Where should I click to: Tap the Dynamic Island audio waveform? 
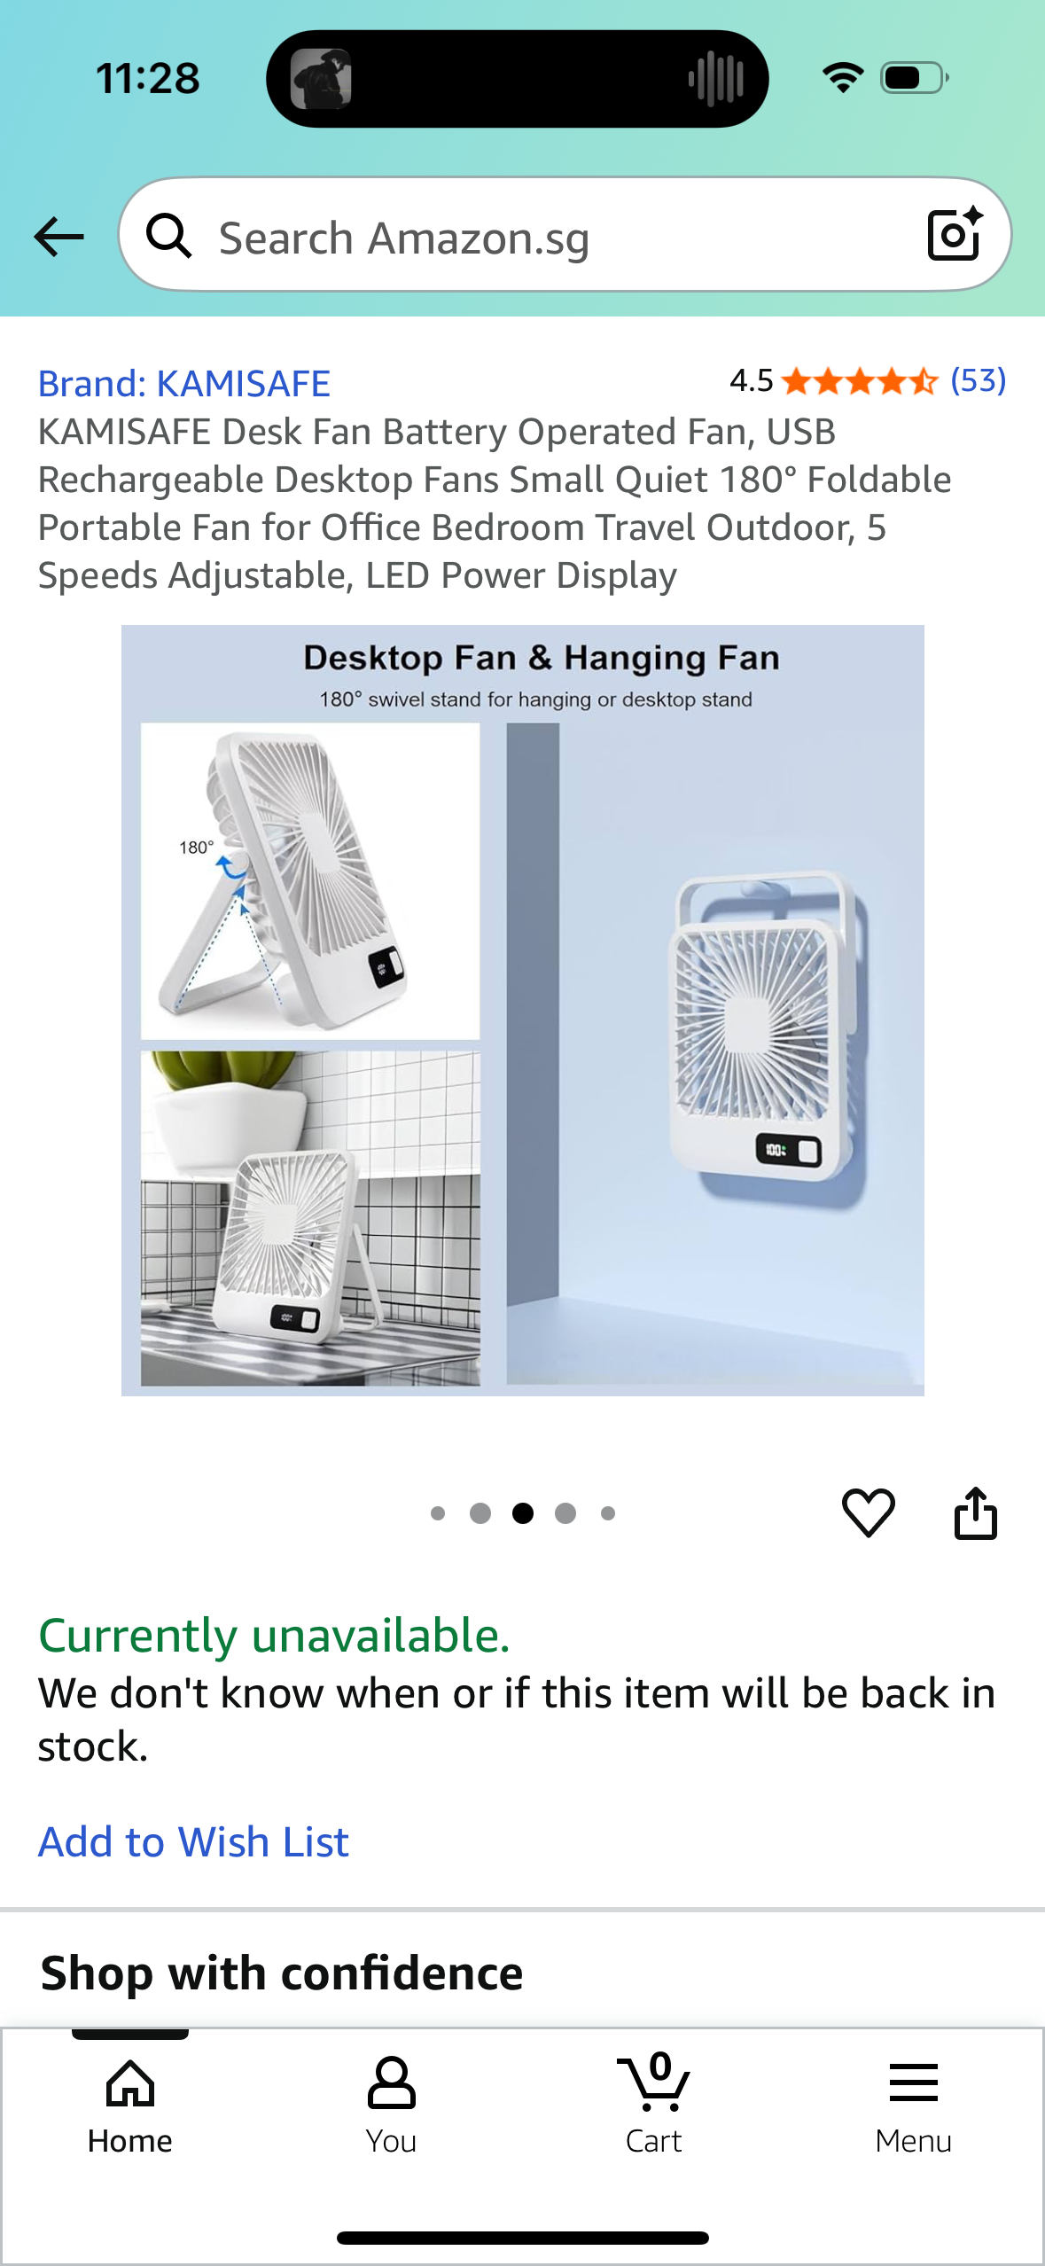tap(716, 79)
